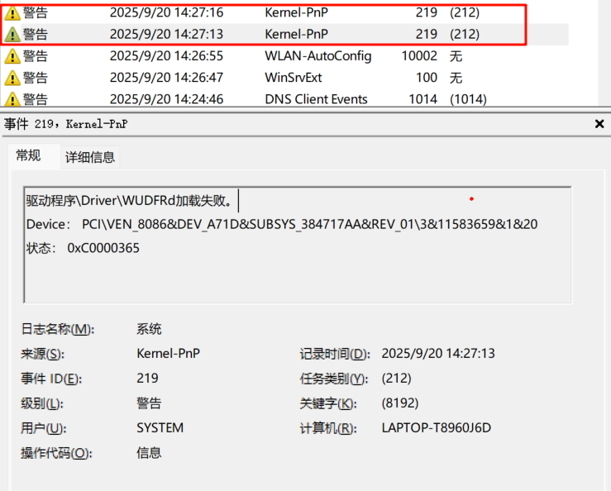Screen dimensions: 611x491
Task: Click the 驱动程序\Driver\WUDFRd加载失败 message line
Action: click(130, 201)
